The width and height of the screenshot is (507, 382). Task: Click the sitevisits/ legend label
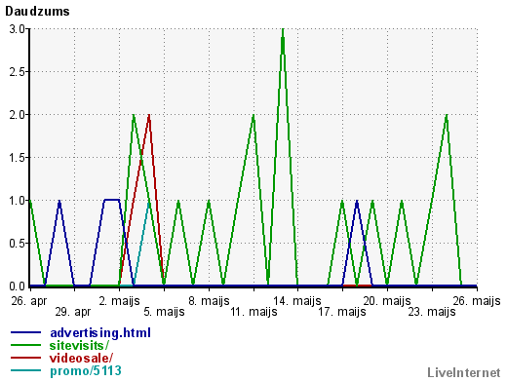(79, 346)
